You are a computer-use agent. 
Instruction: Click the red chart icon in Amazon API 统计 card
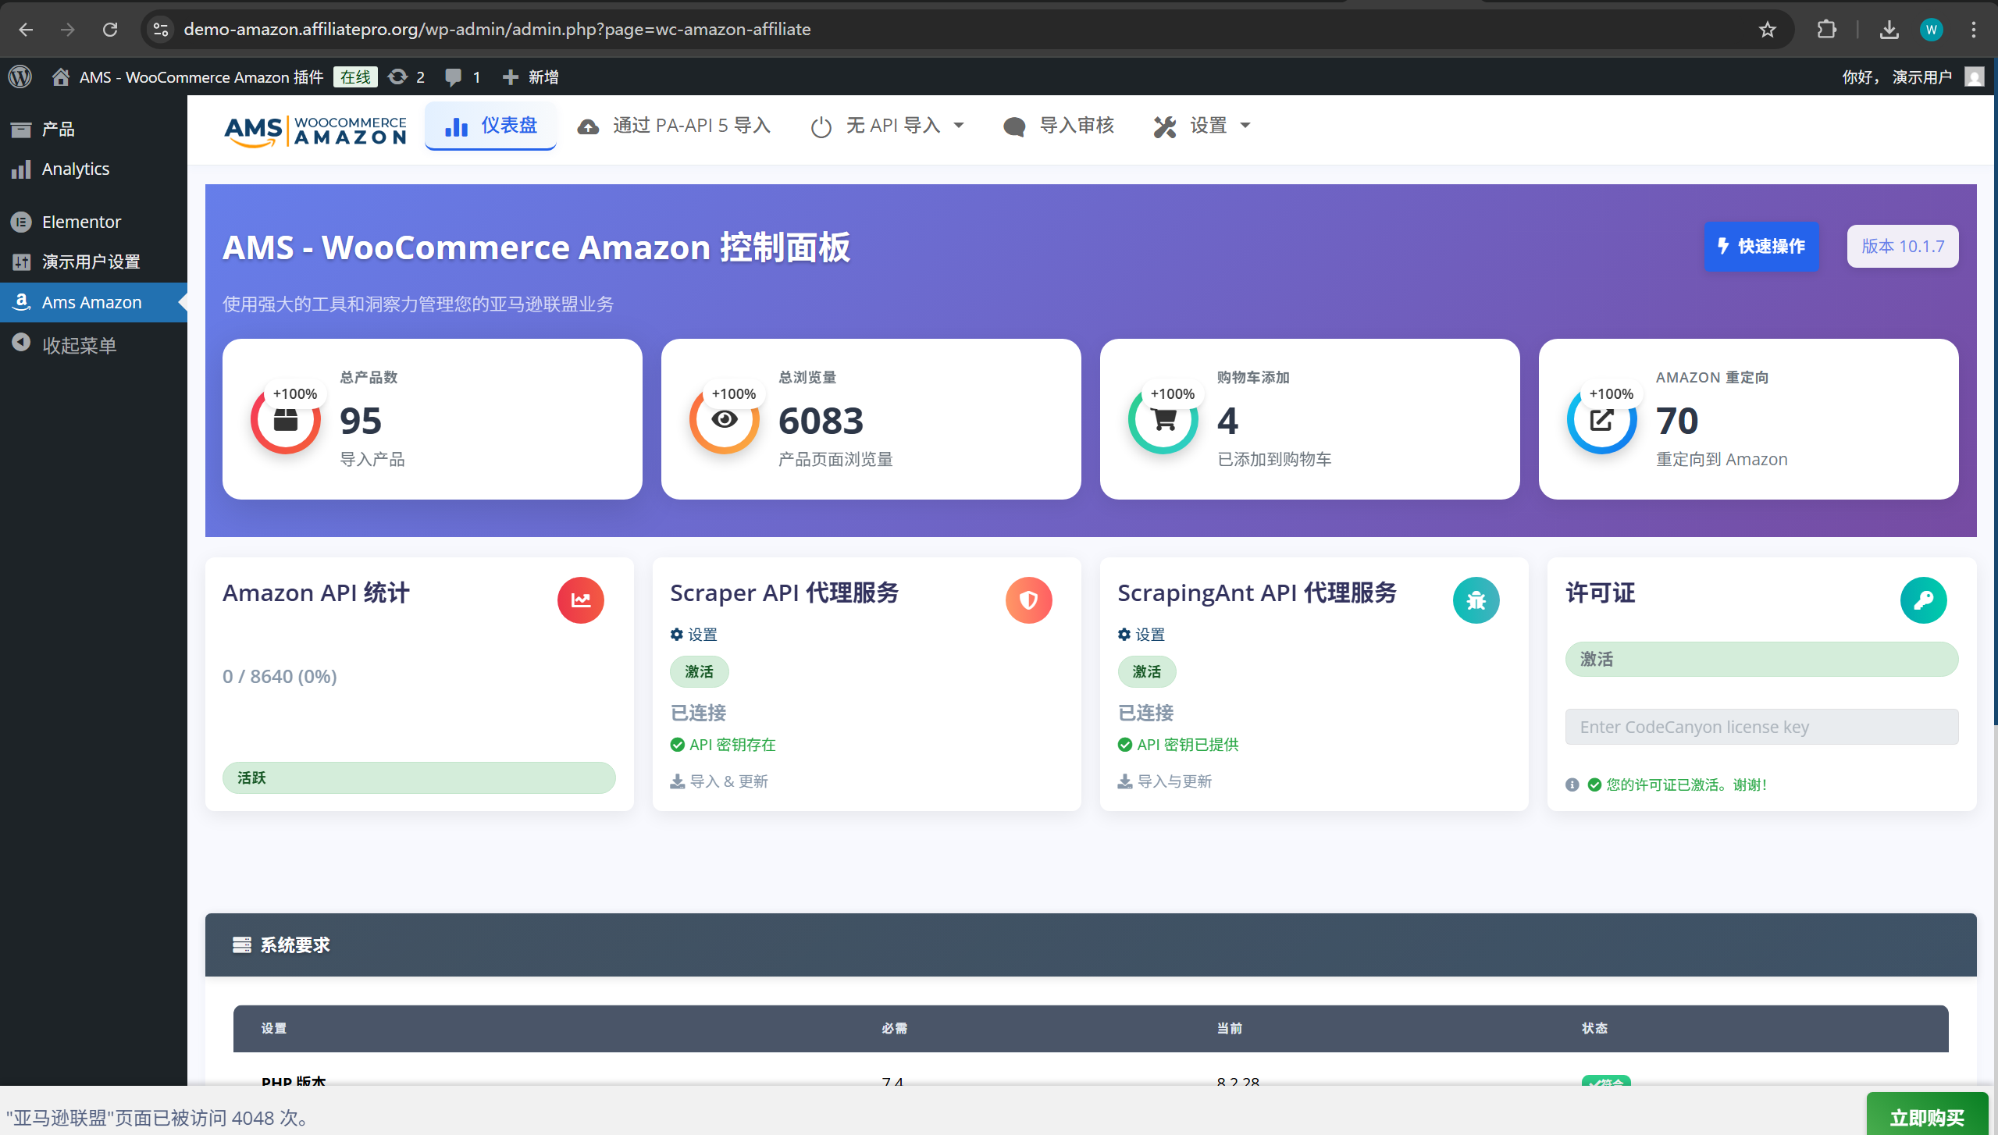[580, 600]
